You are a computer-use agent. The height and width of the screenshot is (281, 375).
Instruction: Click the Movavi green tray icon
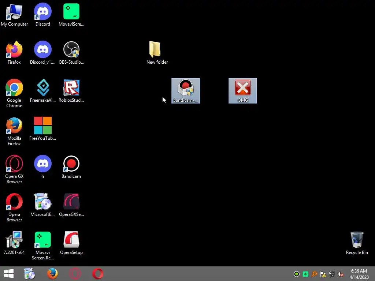305,274
